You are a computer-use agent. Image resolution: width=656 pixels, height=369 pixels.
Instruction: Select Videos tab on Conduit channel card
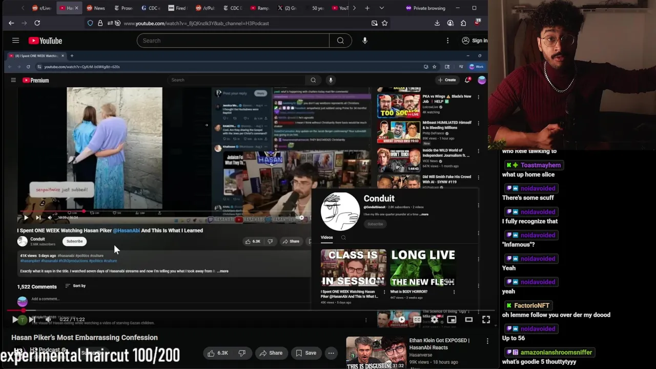326,237
